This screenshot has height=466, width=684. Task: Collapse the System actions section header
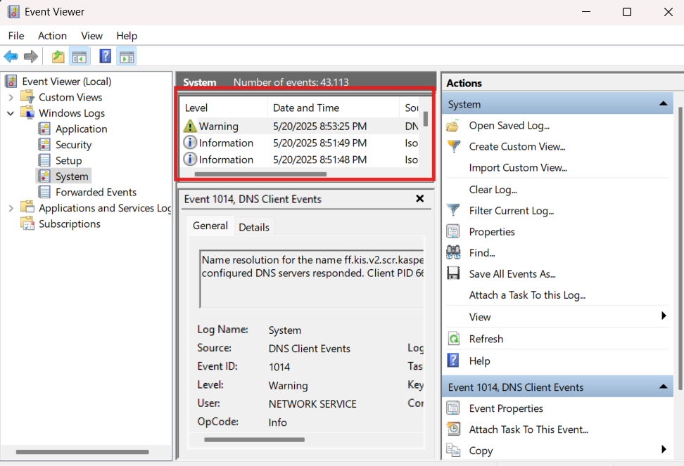click(663, 104)
